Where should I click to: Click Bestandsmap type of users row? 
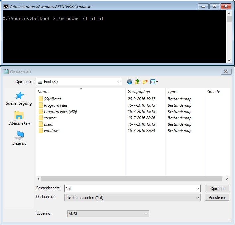point(179,124)
